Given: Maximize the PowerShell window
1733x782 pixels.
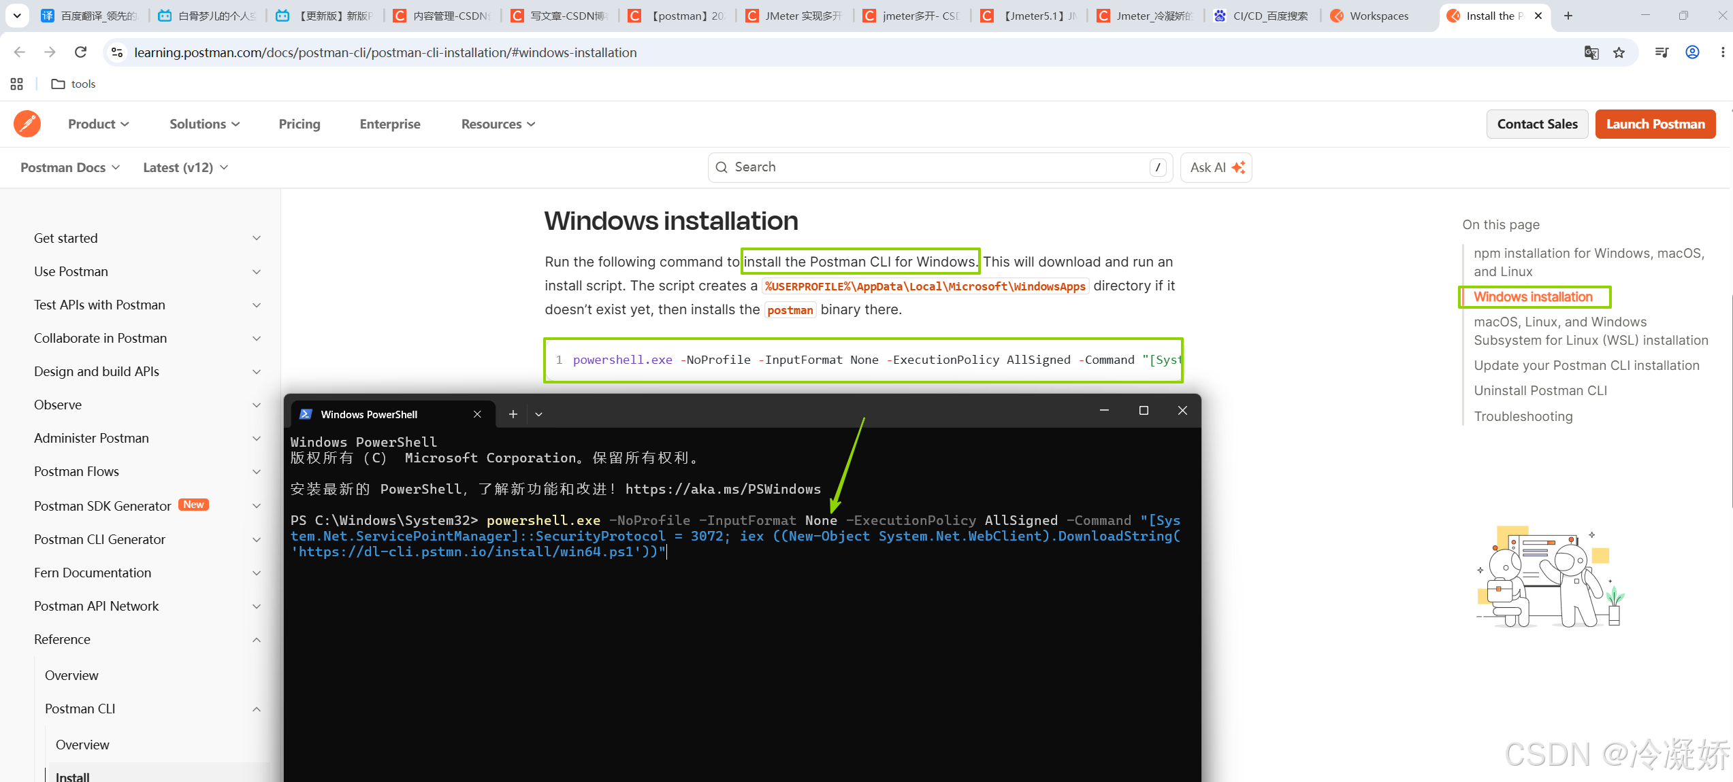Looking at the screenshot, I should pos(1144,411).
